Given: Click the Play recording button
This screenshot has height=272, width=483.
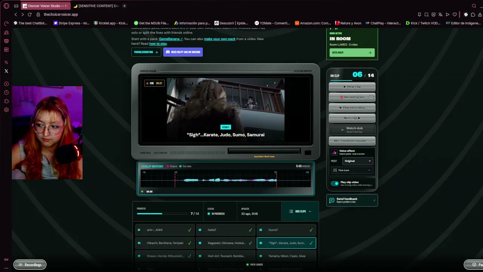Looking at the screenshot, I should [352, 108].
